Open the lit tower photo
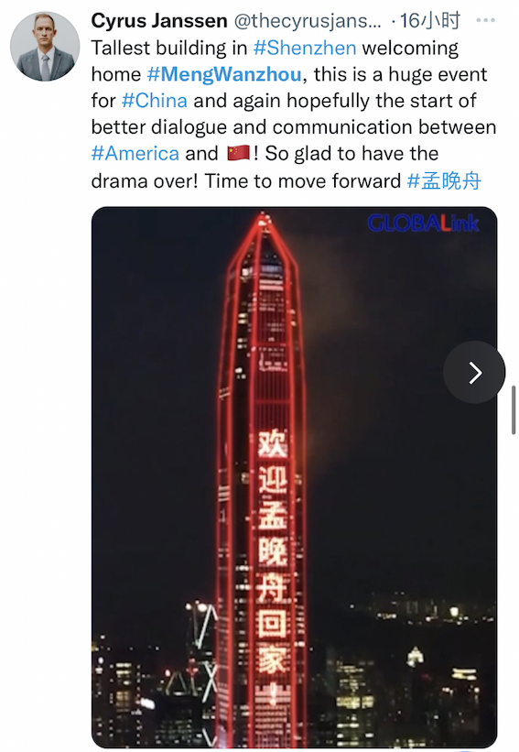 (294, 477)
